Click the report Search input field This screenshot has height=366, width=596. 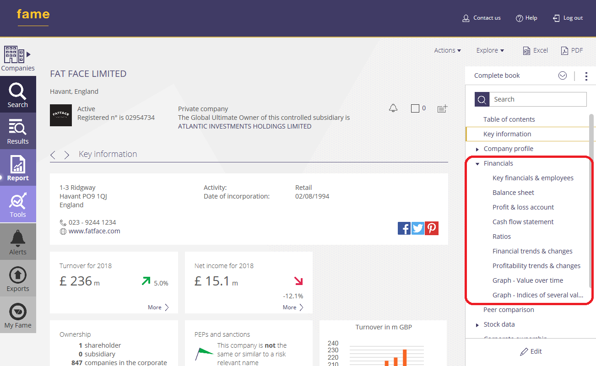point(538,99)
